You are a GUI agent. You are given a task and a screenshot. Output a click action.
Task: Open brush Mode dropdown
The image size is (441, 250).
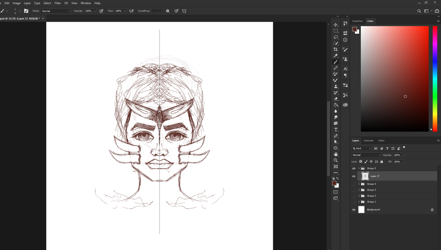pos(56,11)
